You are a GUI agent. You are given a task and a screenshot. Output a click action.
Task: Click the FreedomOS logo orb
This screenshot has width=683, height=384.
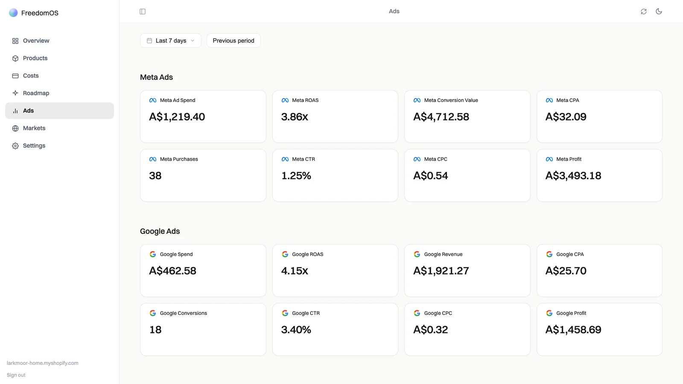[13, 13]
